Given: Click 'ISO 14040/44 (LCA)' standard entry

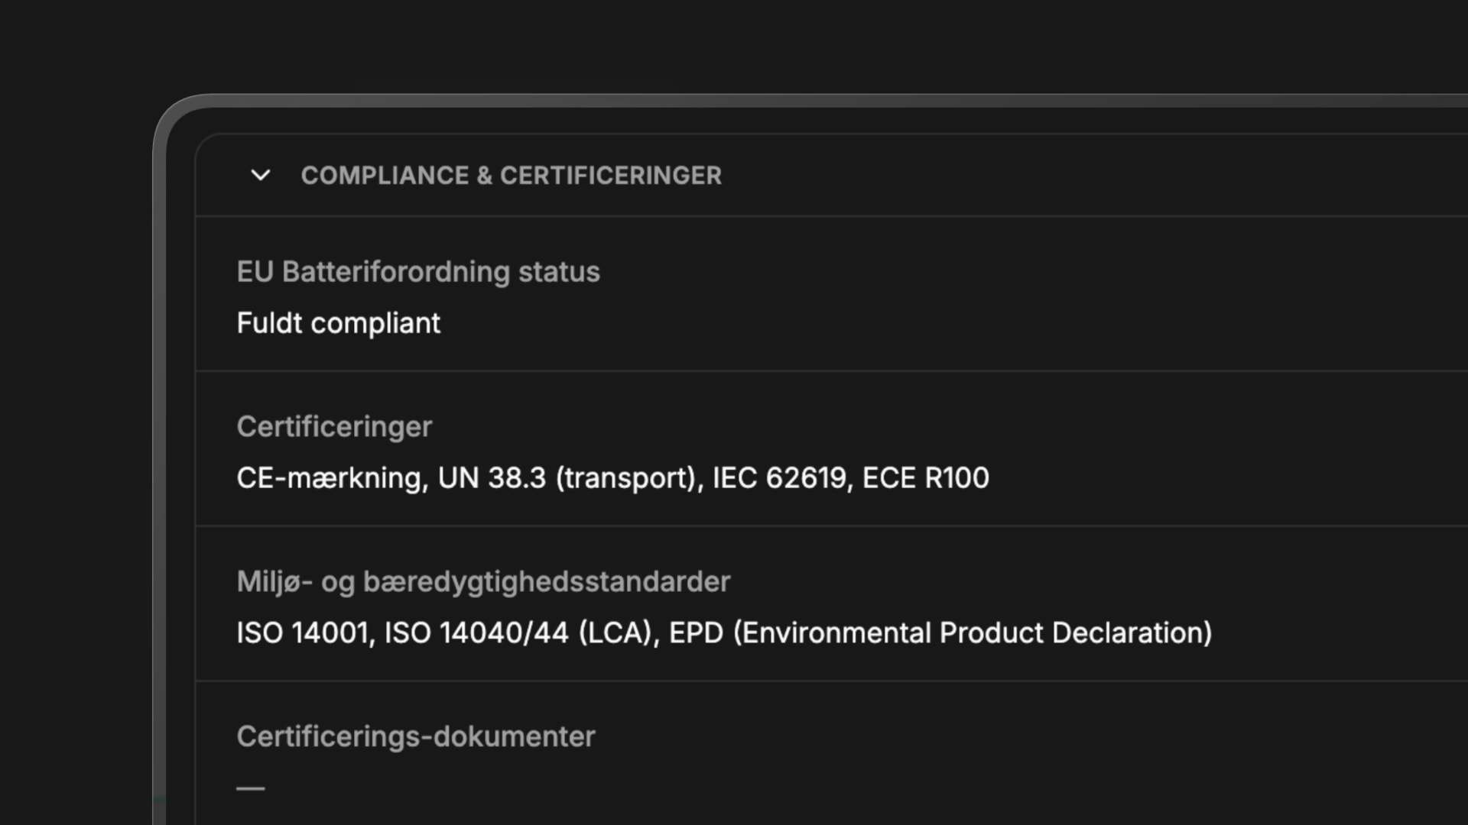Looking at the screenshot, I should coord(515,632).
